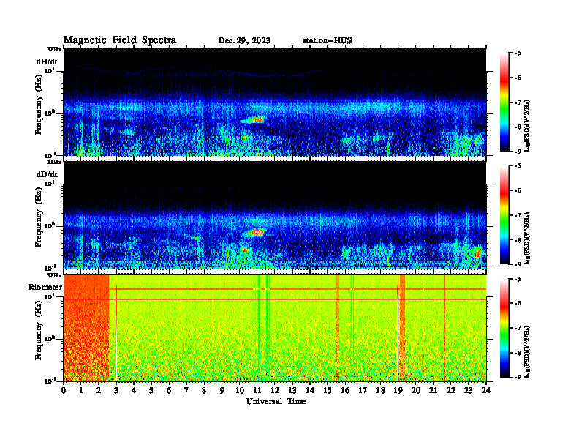Click the "-5" value on dH/dt color bar

[518, 53]
